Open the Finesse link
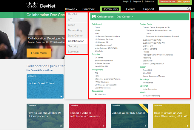The height and width of the screenshot is (130, 194). click(146, 52)
